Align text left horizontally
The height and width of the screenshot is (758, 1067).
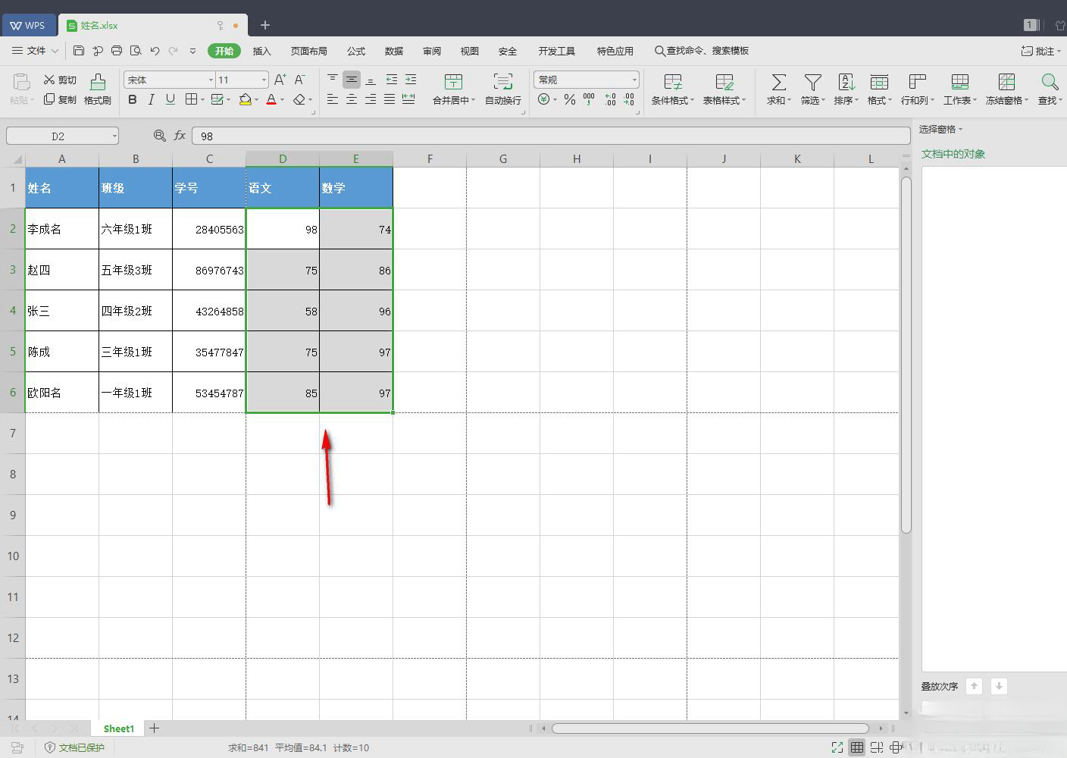pos(333,99)
